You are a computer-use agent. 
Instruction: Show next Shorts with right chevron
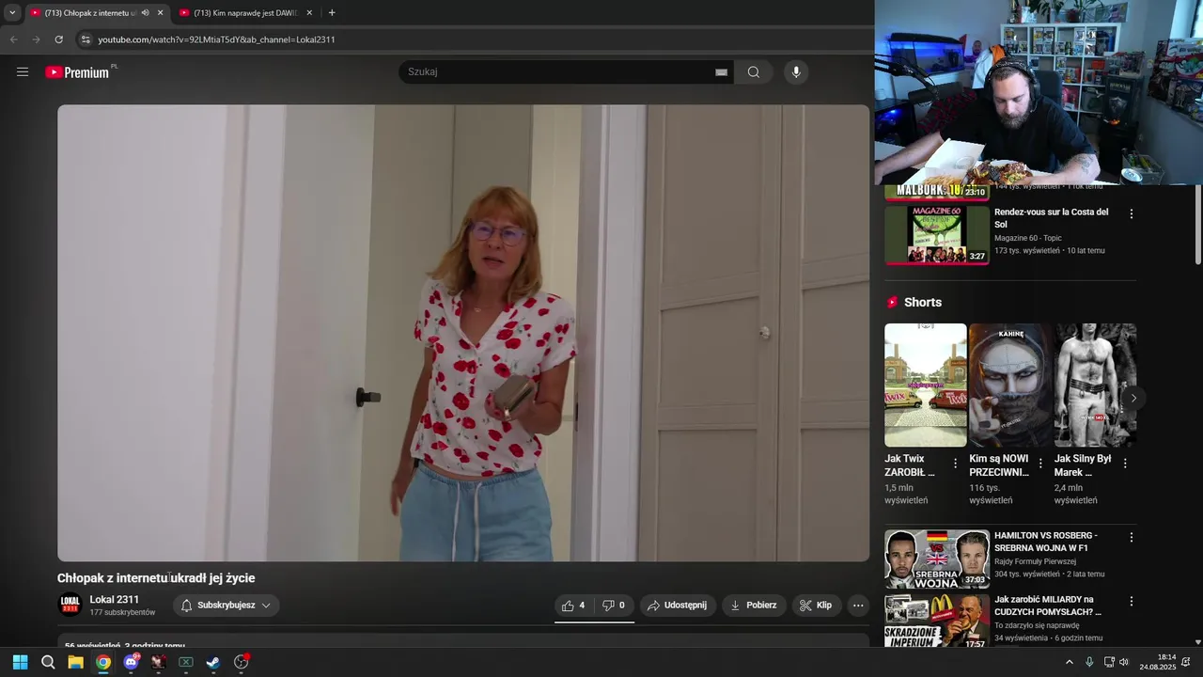click(1133, 399)
